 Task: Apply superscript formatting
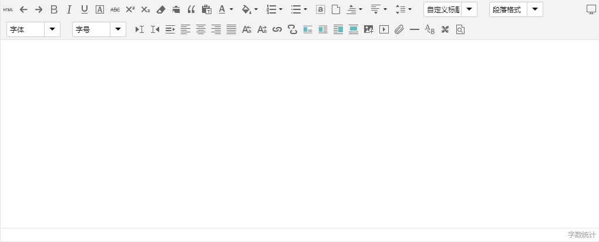coord(130,9)
